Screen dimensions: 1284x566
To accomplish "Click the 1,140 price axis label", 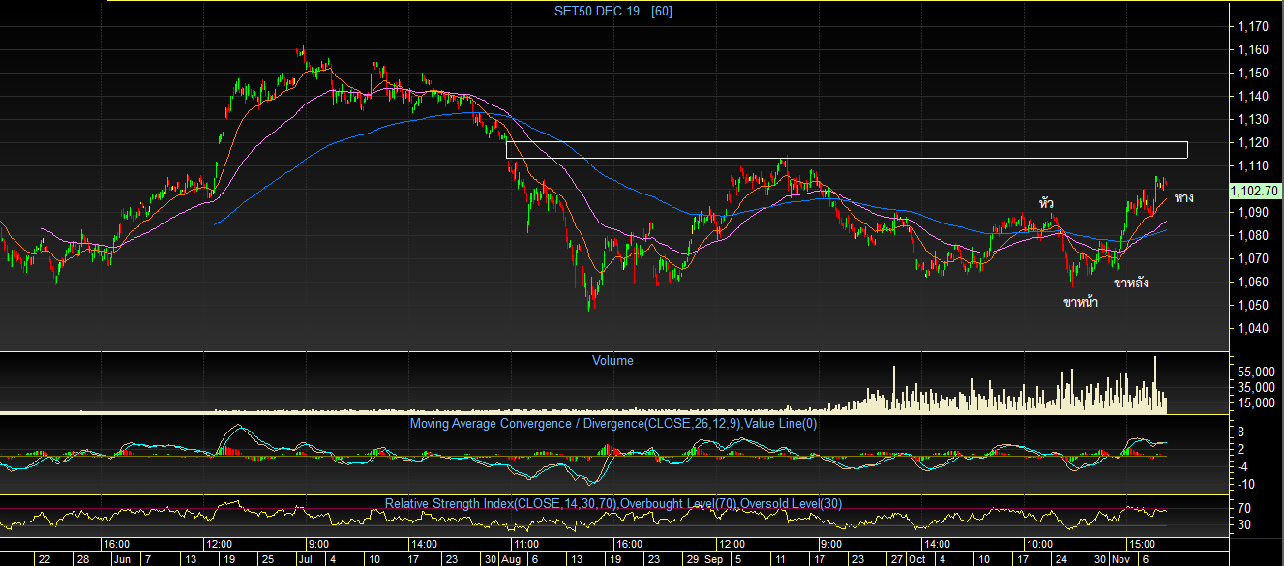I will coord(1253,96).
